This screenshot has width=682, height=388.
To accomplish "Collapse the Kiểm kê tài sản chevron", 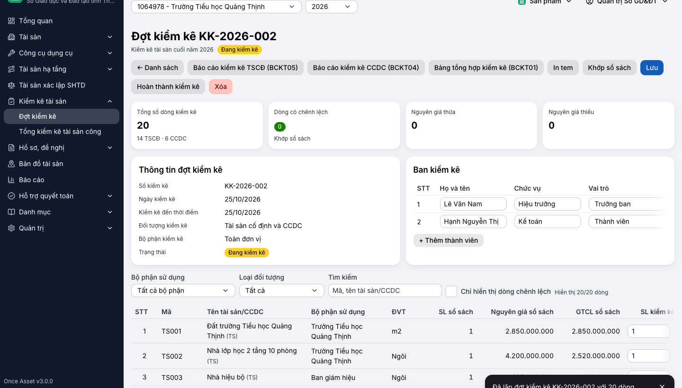I will tap(110, 101).
